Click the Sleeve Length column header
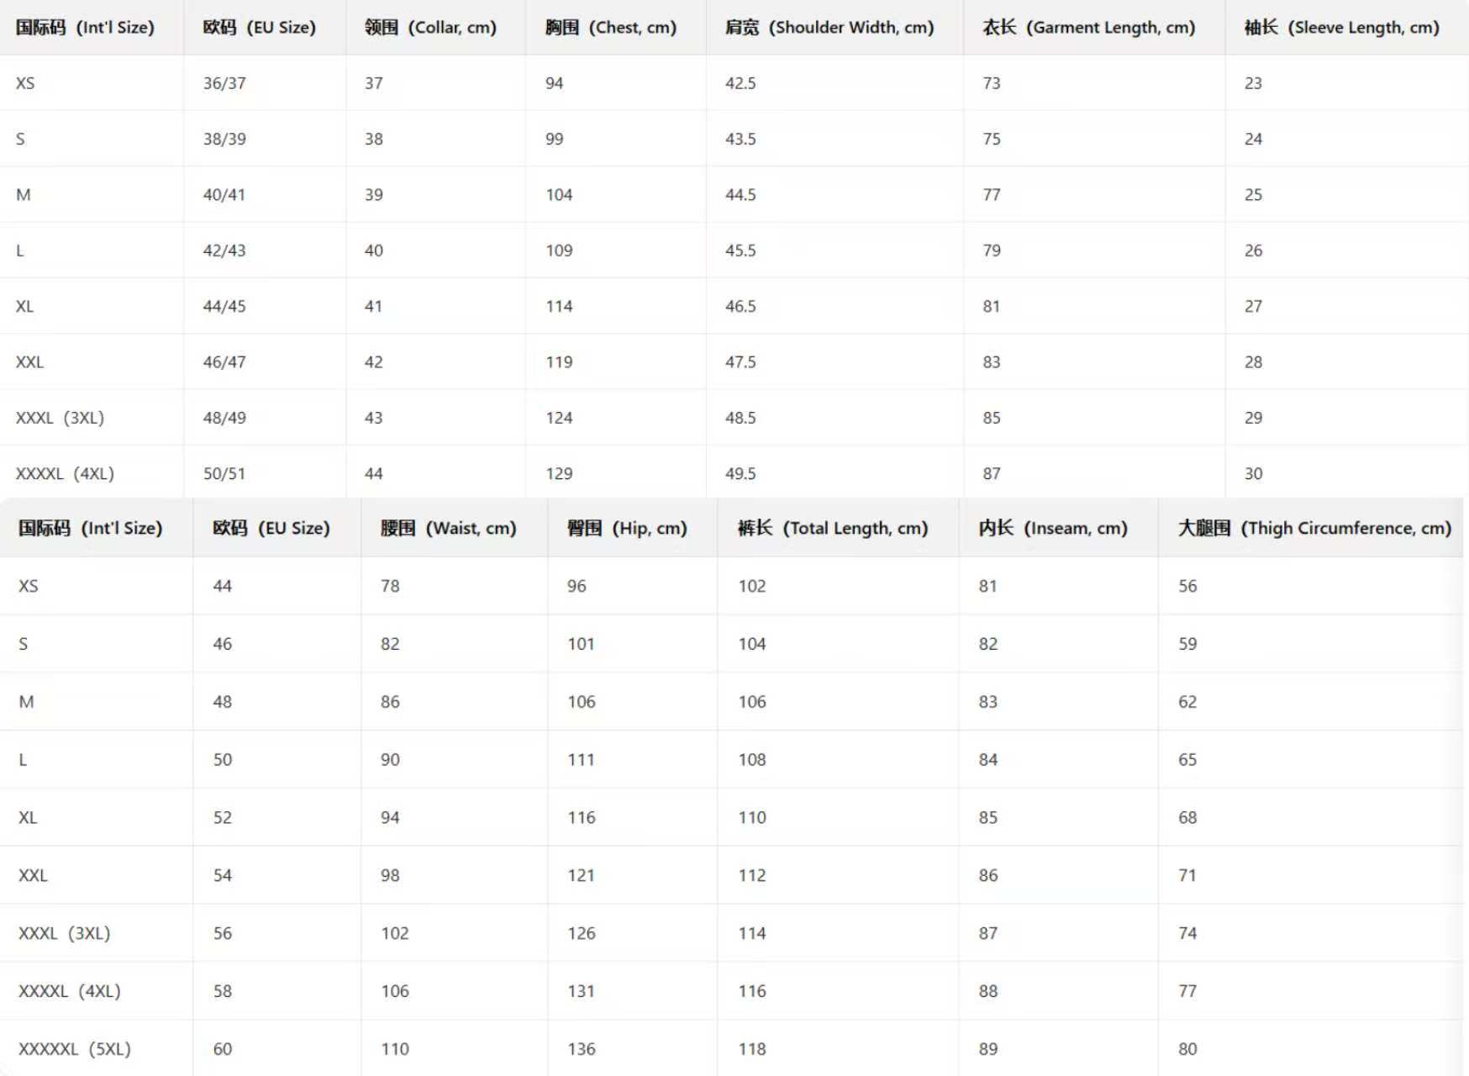 [x=1342, y=28]
